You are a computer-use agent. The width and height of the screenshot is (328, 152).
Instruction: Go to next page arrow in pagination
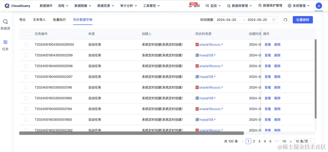pos(291,141)
